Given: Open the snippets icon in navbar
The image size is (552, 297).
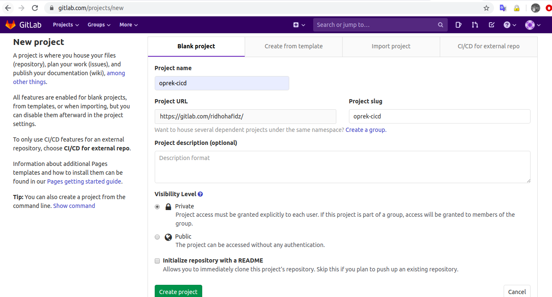Looking at the screenshot, I should (458, 25).
